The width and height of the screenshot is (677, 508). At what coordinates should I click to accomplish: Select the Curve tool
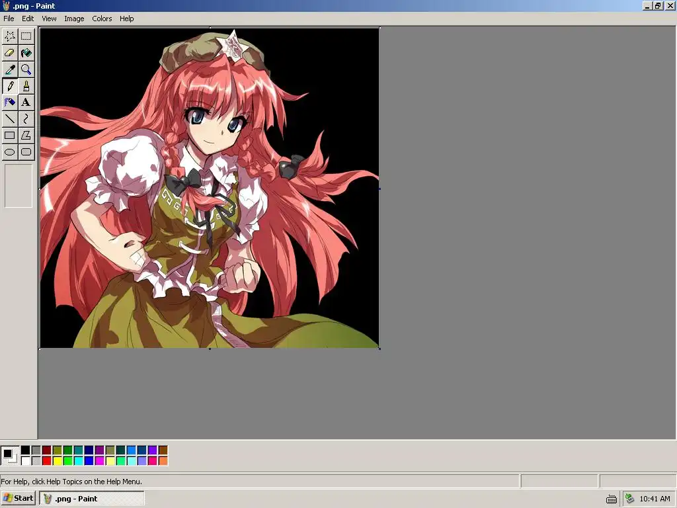click(26, 119)
